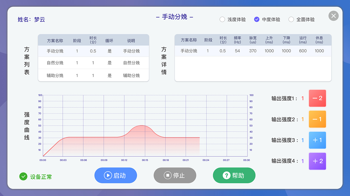Click the pulse width value 370
This screenshot has width=350, height=196.
253,51
